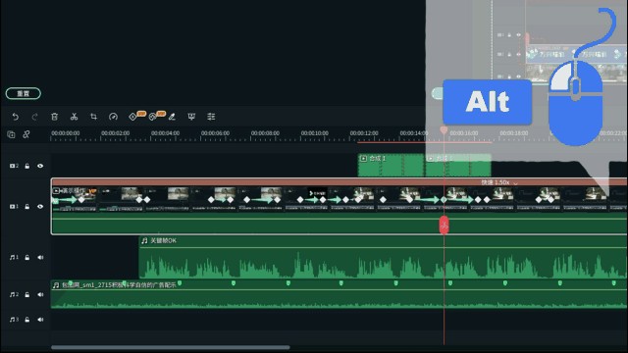
Task: Click the undo arrow in the timeline toolbar
Action: (16, 117)
